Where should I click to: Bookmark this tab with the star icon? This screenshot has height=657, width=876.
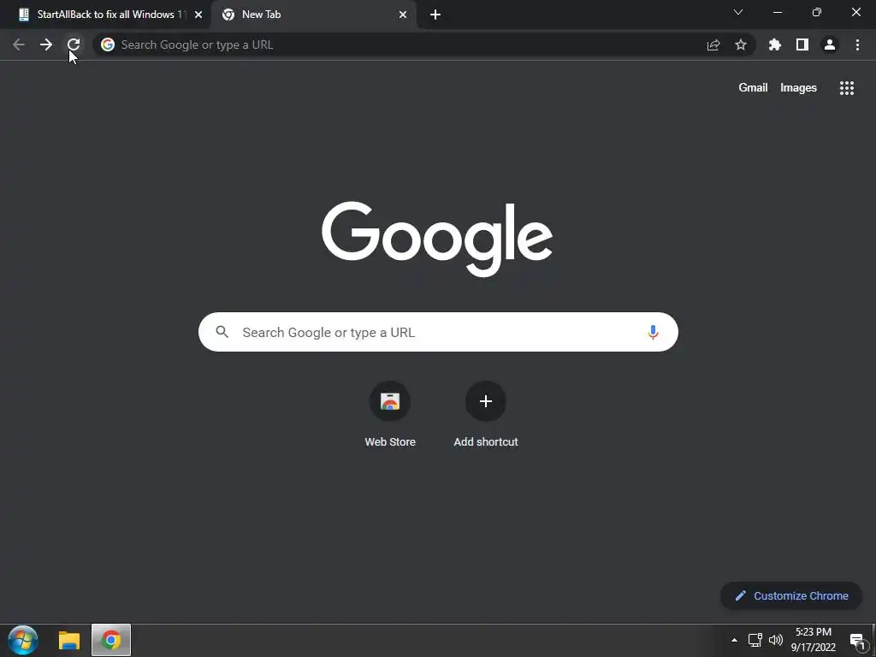[741, 44]
